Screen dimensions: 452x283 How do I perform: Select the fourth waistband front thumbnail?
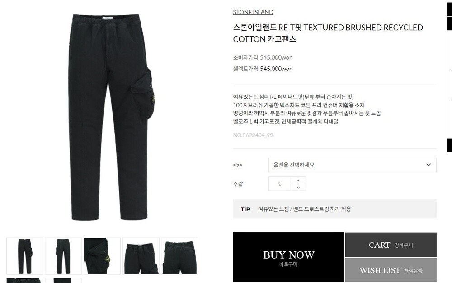coord(141,256)
